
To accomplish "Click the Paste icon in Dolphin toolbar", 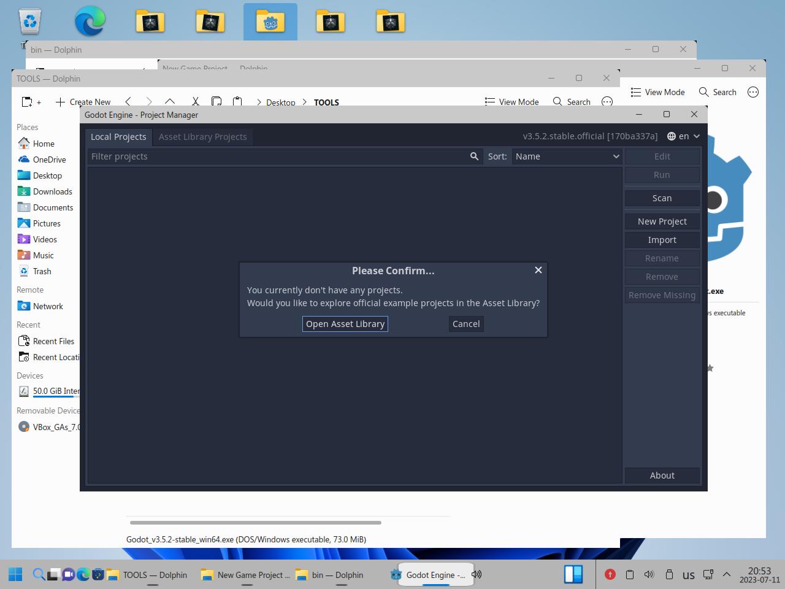I will 237,102.
